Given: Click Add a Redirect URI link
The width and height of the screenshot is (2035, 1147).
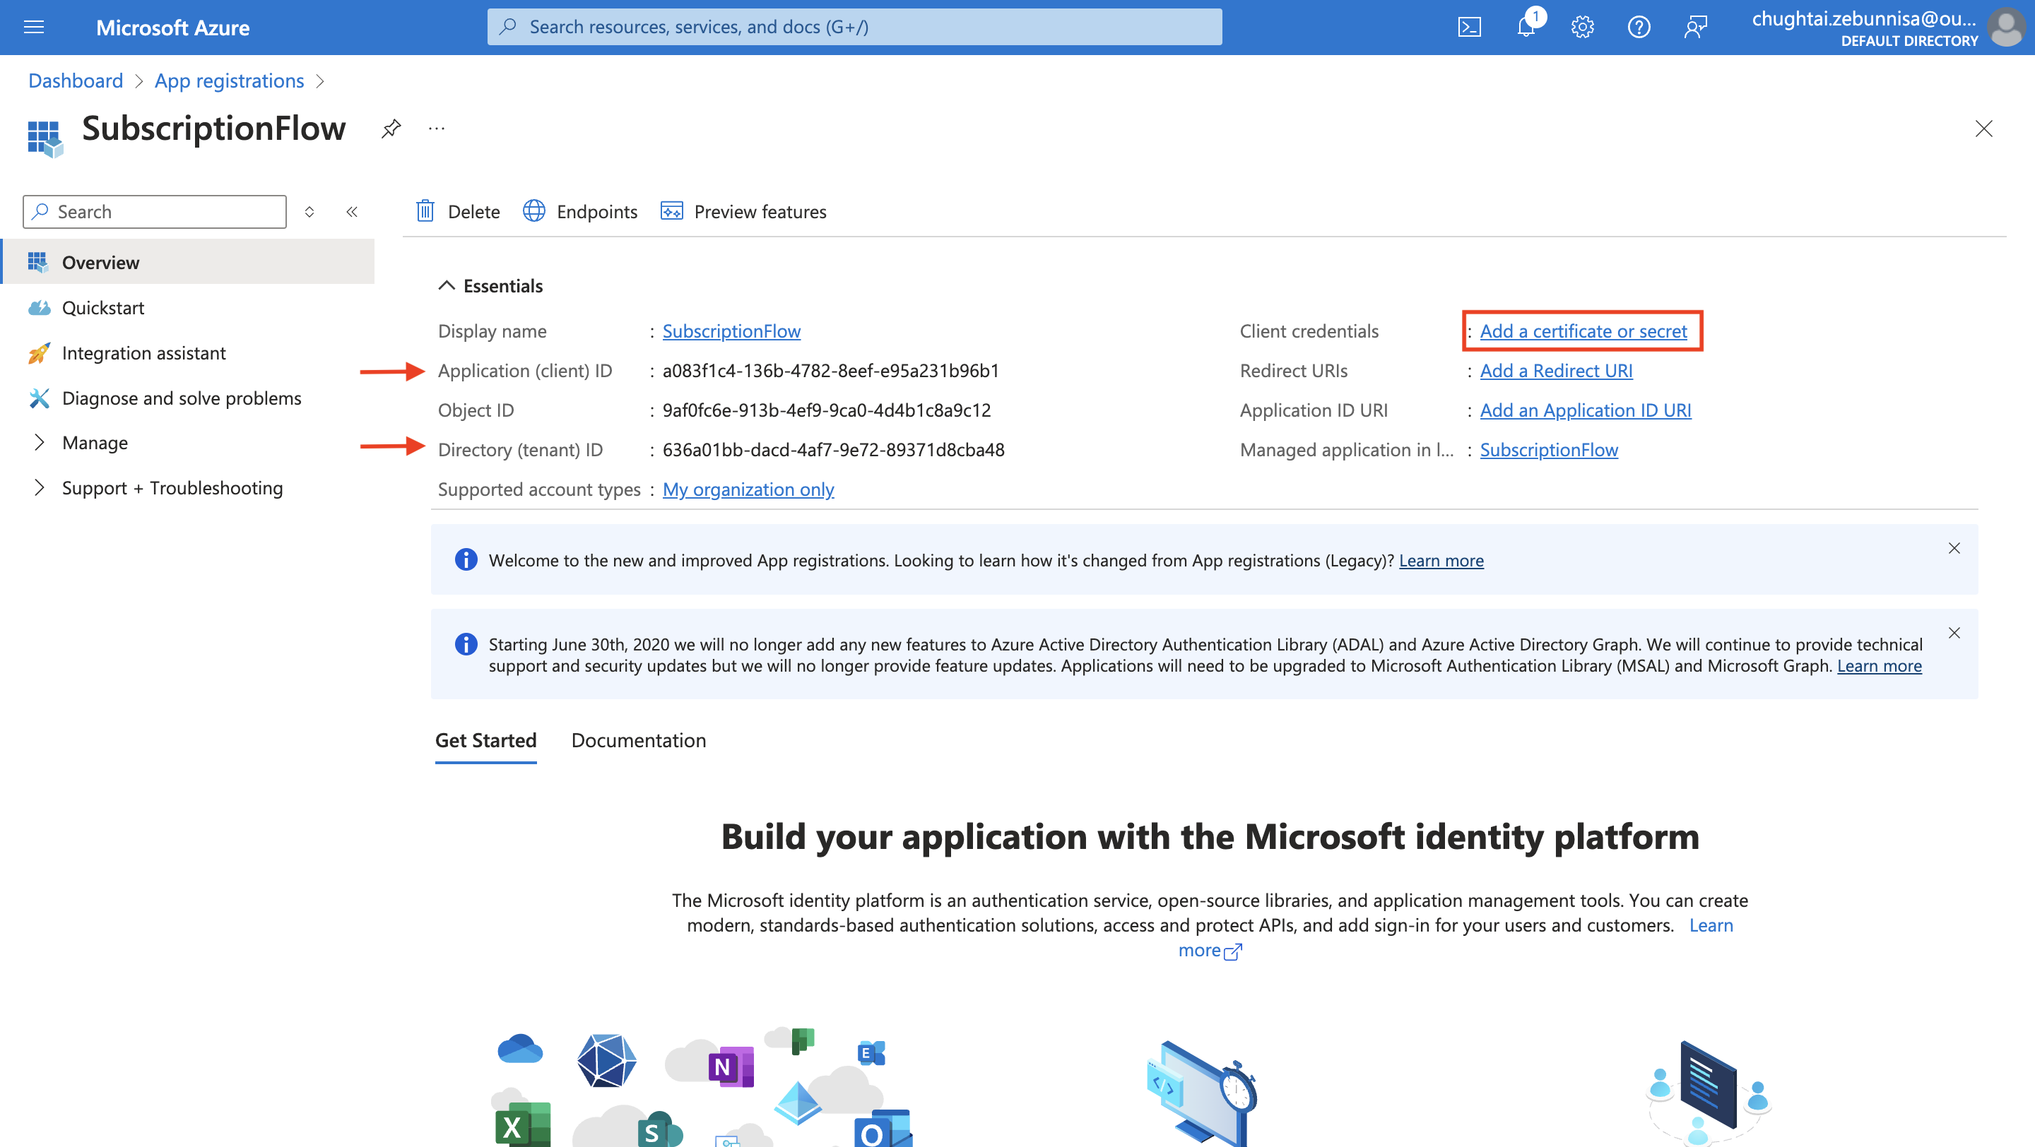Looking at the screenshot, I should (x=1556, y=370).
